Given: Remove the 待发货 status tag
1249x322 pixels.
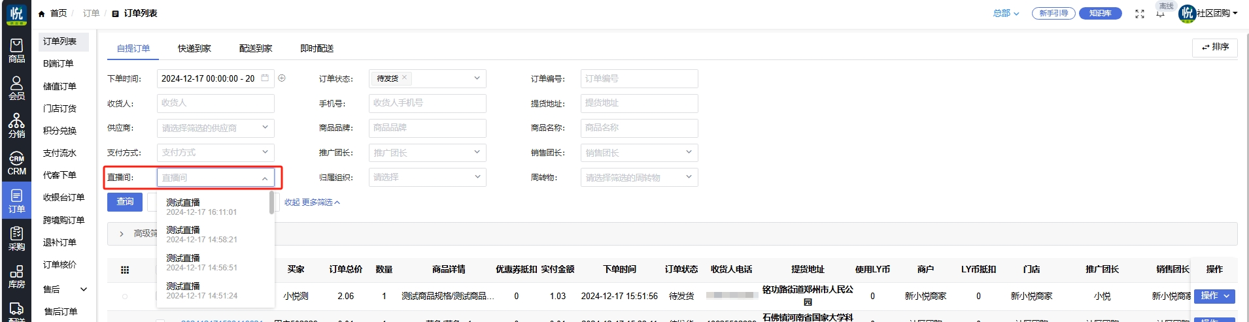Looking at the screenshot, I should (404, 77).
